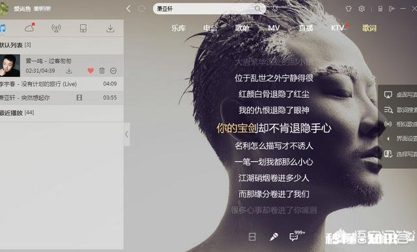Unlike 过客匆匆 with the red heart
Viewport: 417px width, 252px height.
point(91,71)
